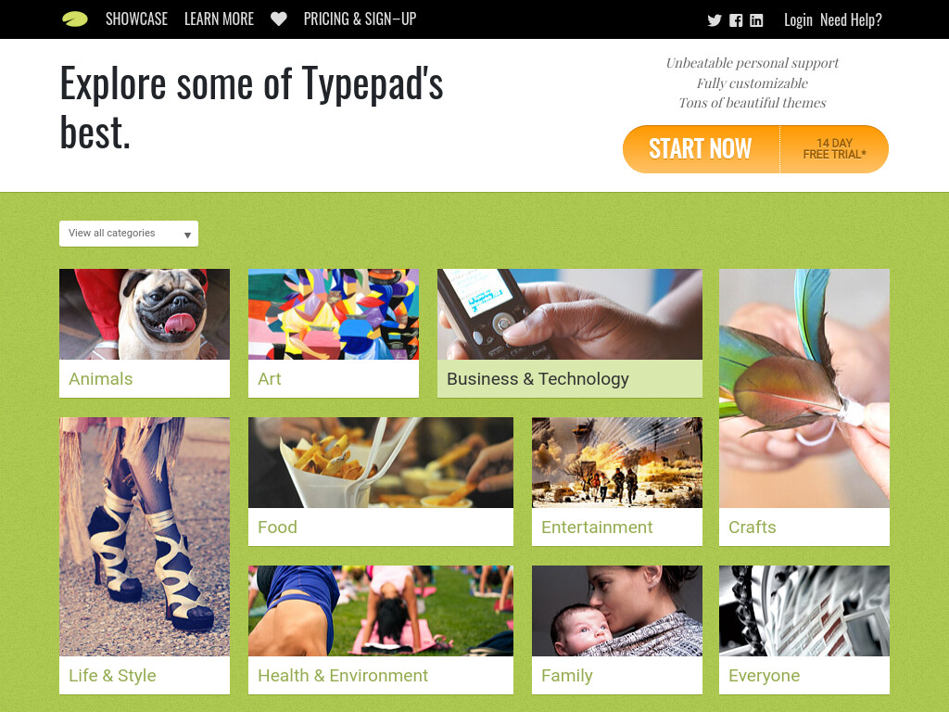This screenshot has height=712, width=949.
Task: Open Pricing & Sign-Up page
Action: pos(361,19)
